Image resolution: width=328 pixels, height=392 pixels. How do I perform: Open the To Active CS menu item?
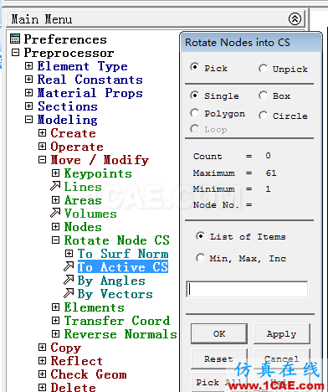click(x=123, y=267)
